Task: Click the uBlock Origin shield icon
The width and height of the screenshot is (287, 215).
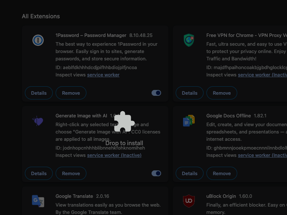Action: (x=189, y=201)
